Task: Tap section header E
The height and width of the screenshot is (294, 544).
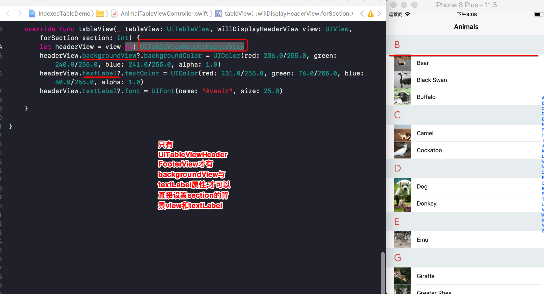Action: point(465,222)
